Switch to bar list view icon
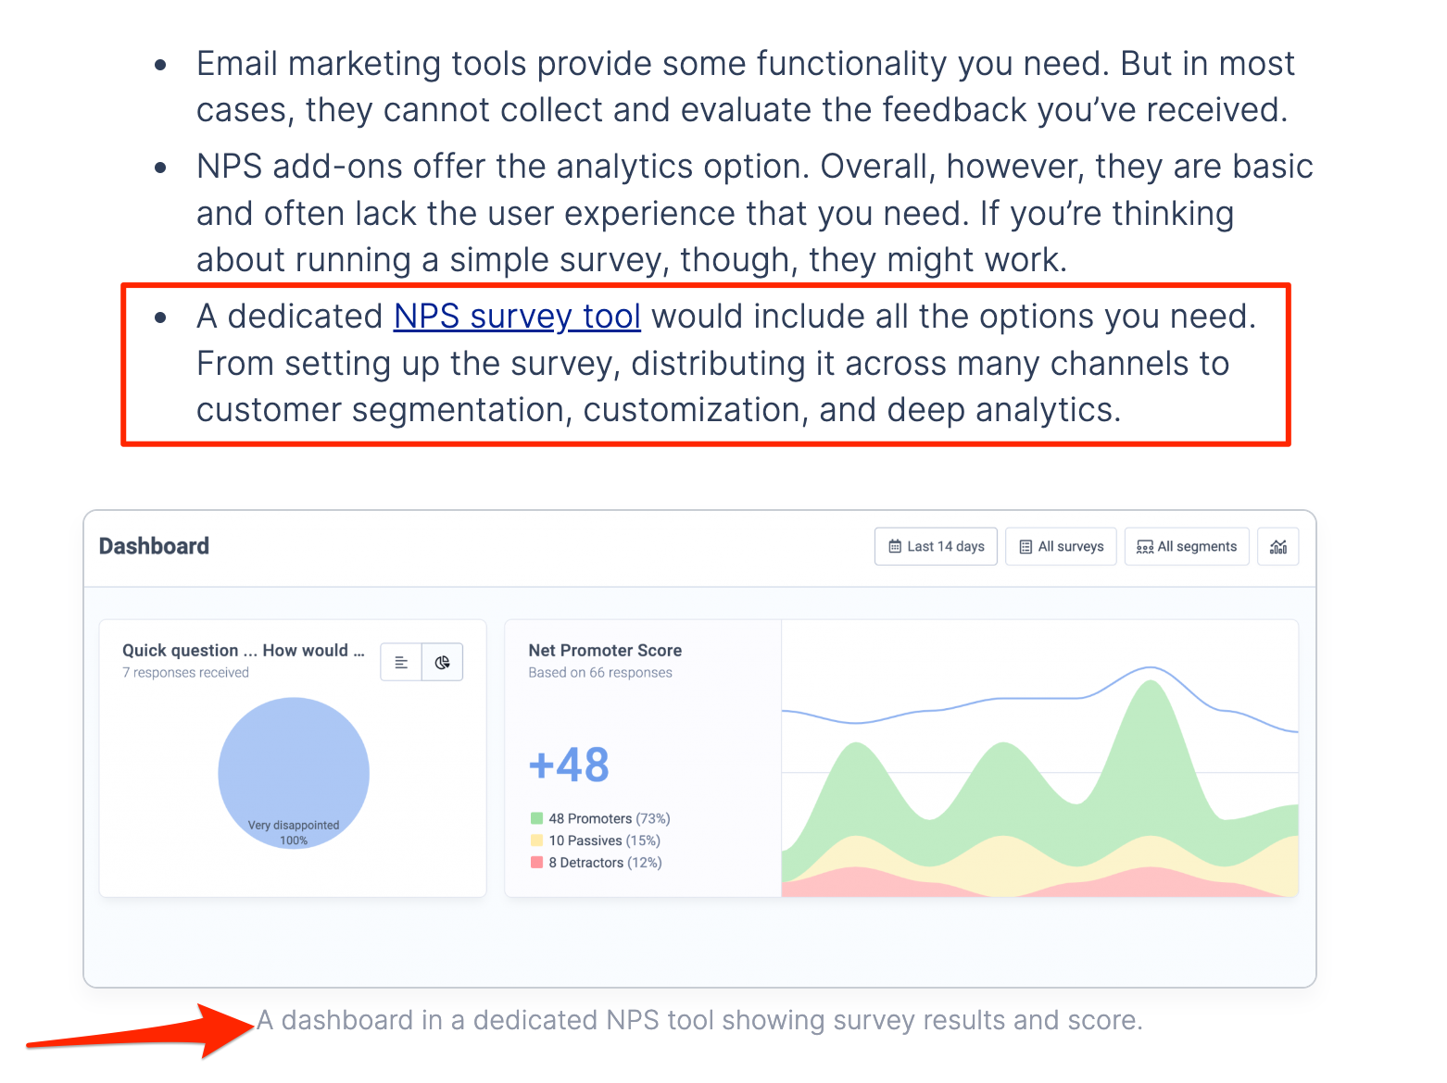Viewport: 1447px width, 1083px height. tap(401, 662)
